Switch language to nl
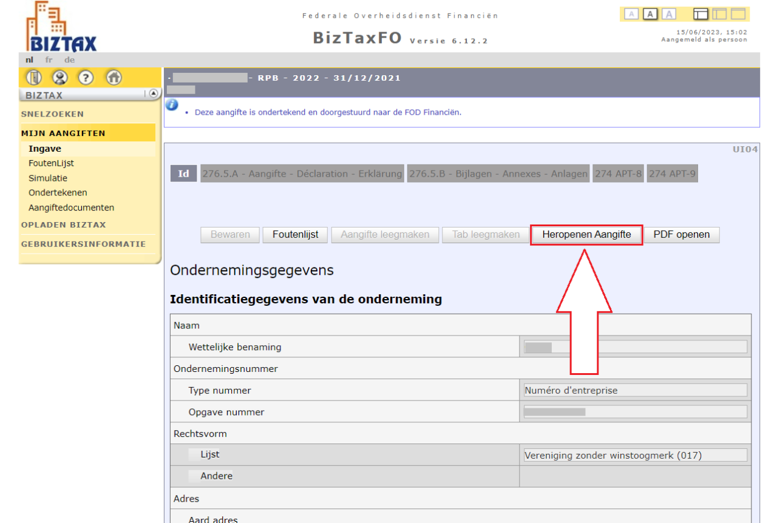 click(x=29, y=59)
